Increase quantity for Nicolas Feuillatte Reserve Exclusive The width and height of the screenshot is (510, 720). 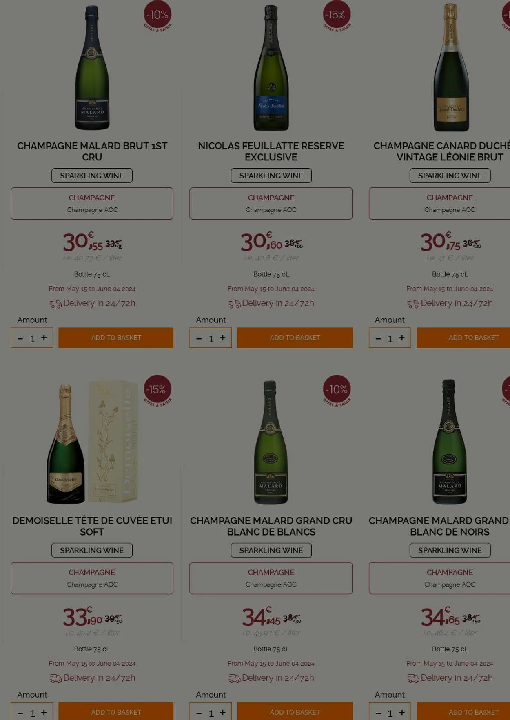click(222, 338)
